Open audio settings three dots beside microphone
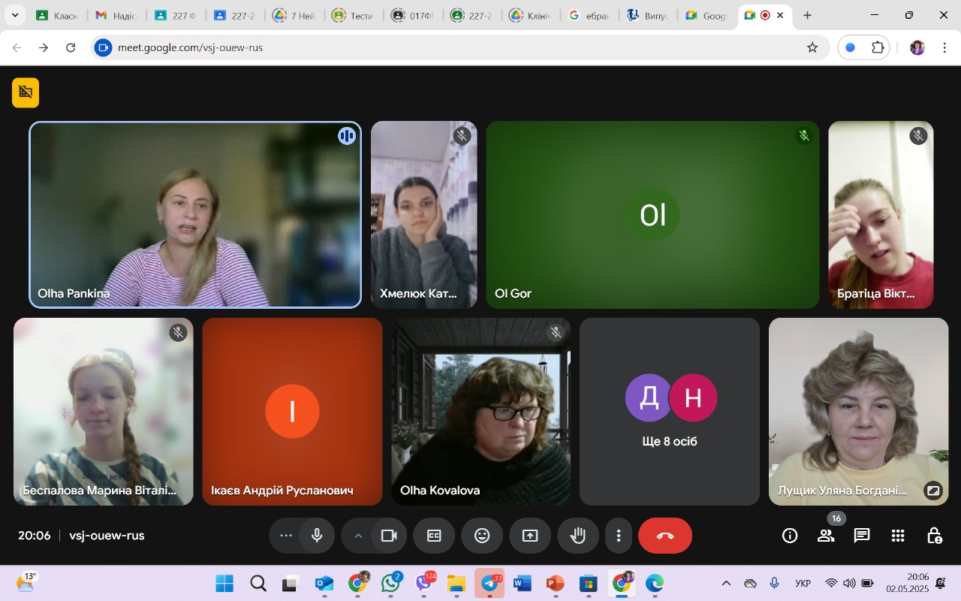 286,536
